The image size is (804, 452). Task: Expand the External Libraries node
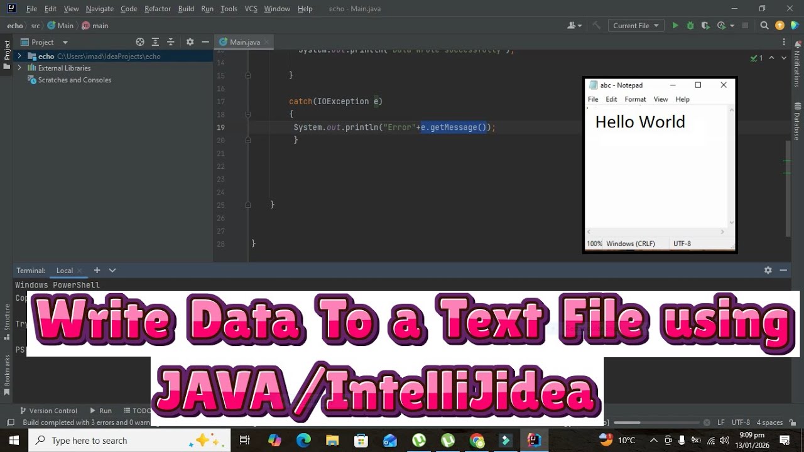point(19,68)
